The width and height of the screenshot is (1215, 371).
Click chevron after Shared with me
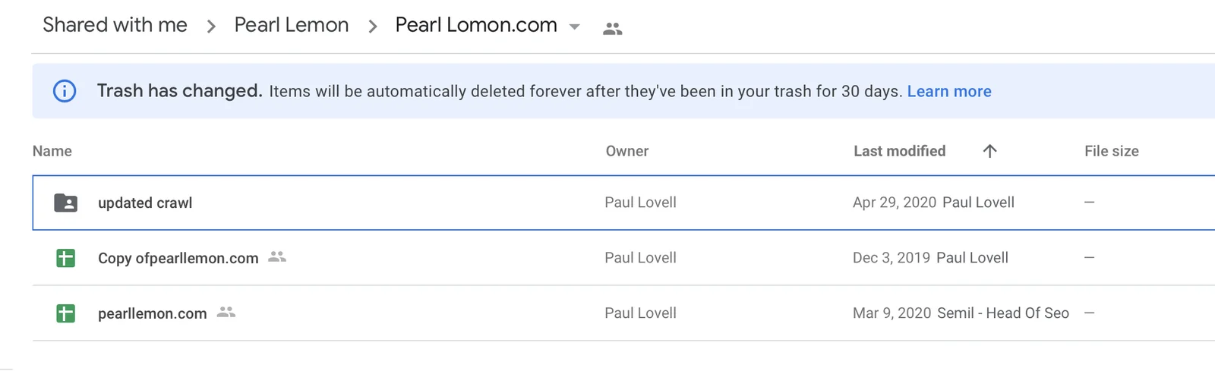click(211, 27)
